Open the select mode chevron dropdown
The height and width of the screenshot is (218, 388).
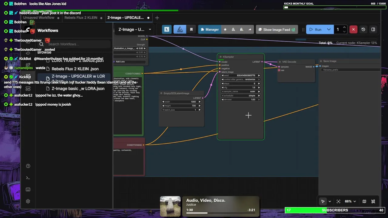tap(330, 201)
